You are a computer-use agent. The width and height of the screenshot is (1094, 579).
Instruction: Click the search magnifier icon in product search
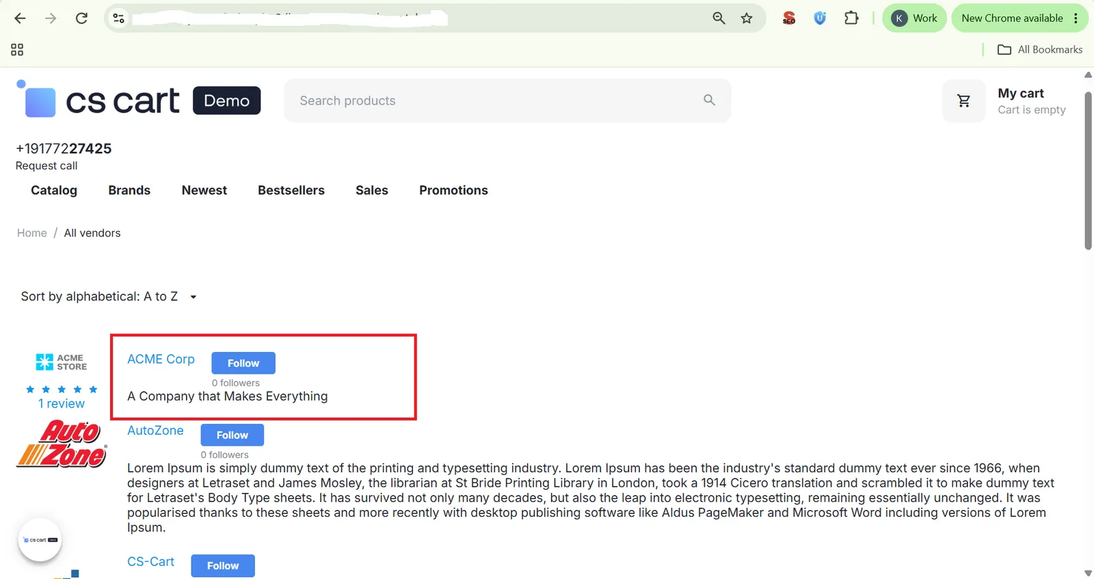click(x=709, y=100)
